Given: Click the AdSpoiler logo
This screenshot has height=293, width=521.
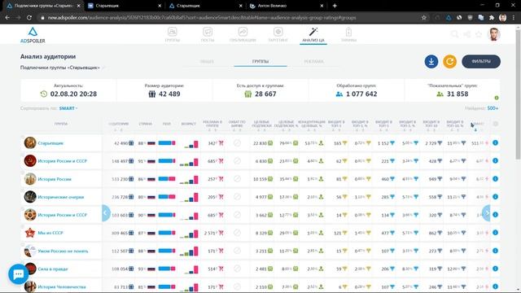Looking at the screenshot, I should [33, 35].
